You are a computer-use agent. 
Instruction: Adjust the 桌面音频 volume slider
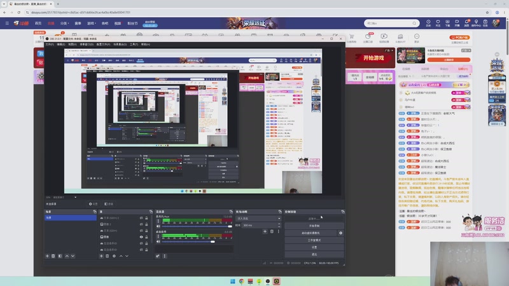[197, 242]
